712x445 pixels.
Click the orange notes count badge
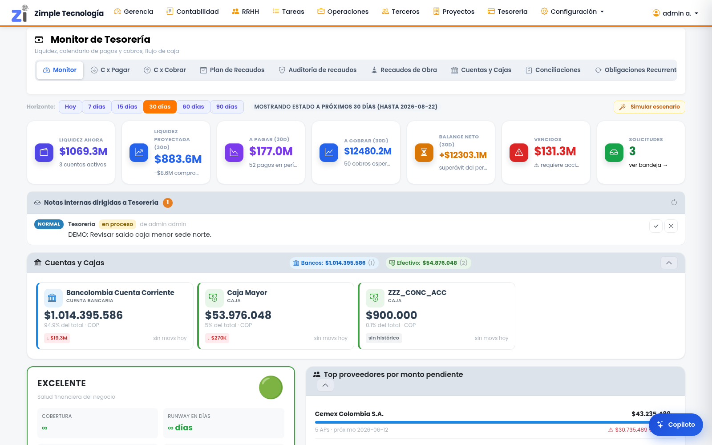click(168, 203)
